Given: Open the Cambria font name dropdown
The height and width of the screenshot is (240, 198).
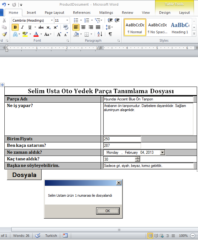Looking at the screenshot, I should pos(51,20).
